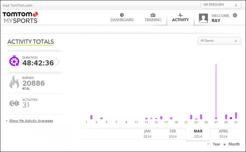The height and width of the screenshot is (152, 246).
Task: Expand duration details with chevron arrow
Action: point(58,62)
